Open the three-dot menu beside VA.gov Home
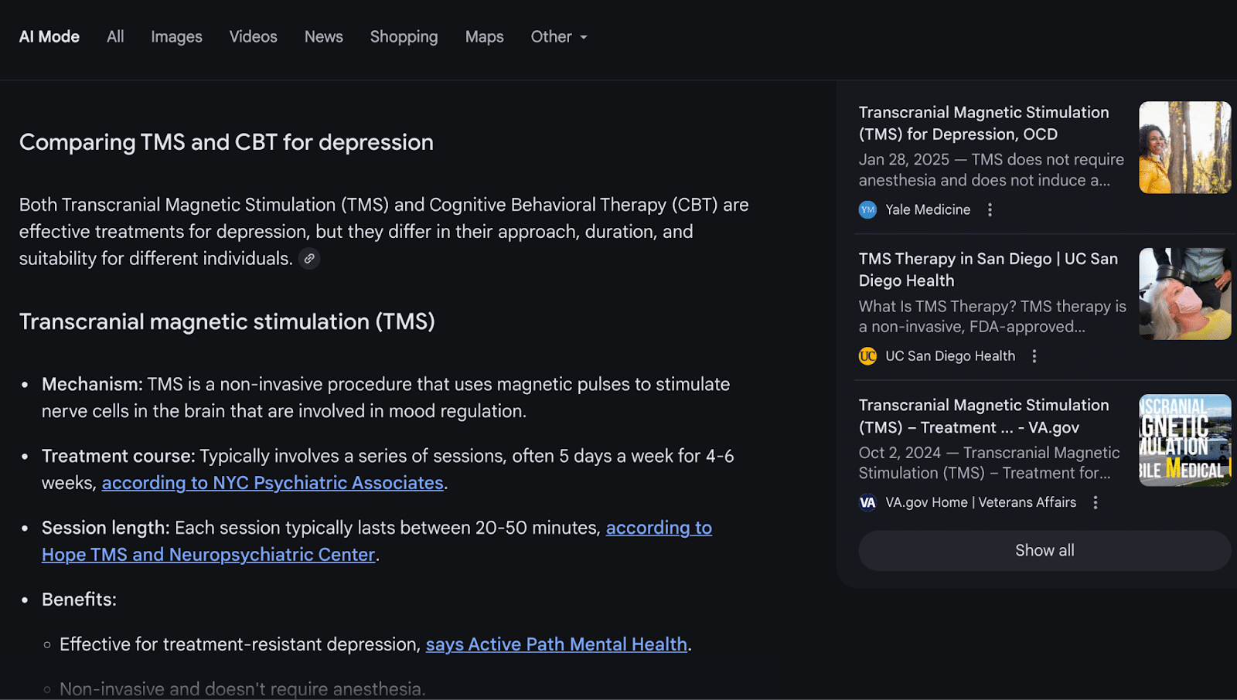The width and height of the screenshot is (1237, 700). coord(1096,502)
